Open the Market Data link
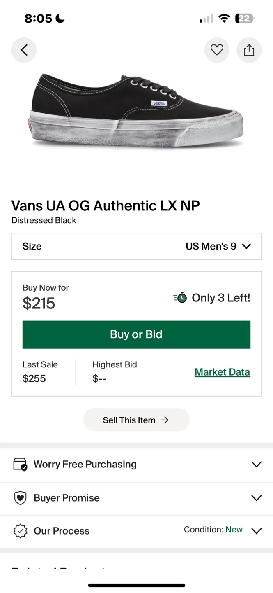The image size is (273, 593). (x=222, y=372)
